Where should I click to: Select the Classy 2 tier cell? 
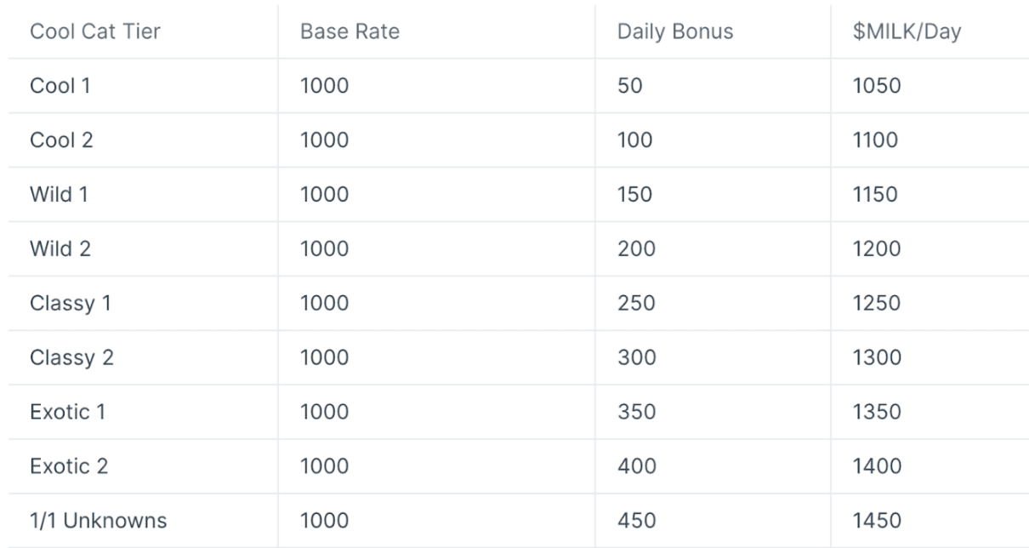coord(72,358)
